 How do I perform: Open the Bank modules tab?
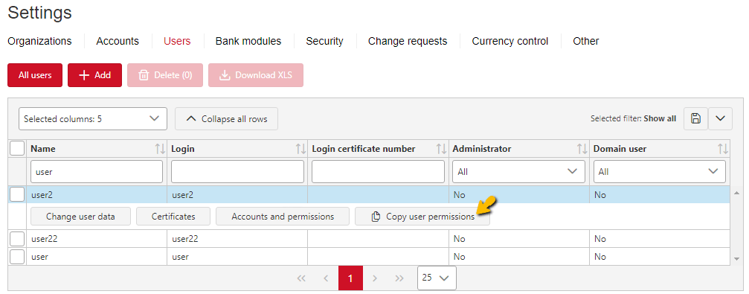[x=248, y=41]
